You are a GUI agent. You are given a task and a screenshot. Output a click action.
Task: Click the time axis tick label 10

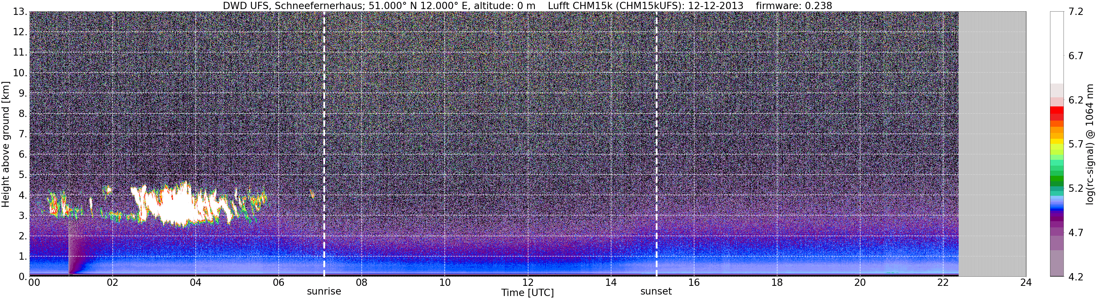coord(445,283)
